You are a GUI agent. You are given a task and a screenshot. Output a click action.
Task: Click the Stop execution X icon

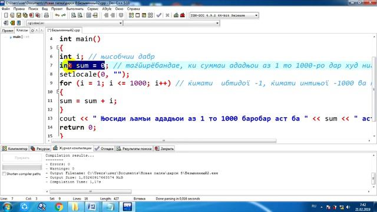tap(167, 15)
